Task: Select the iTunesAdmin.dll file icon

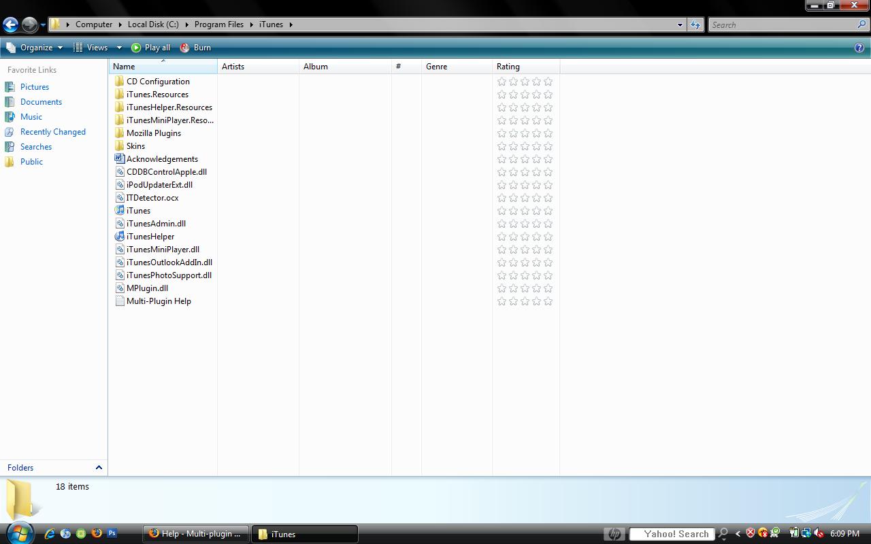Action: 120,224
